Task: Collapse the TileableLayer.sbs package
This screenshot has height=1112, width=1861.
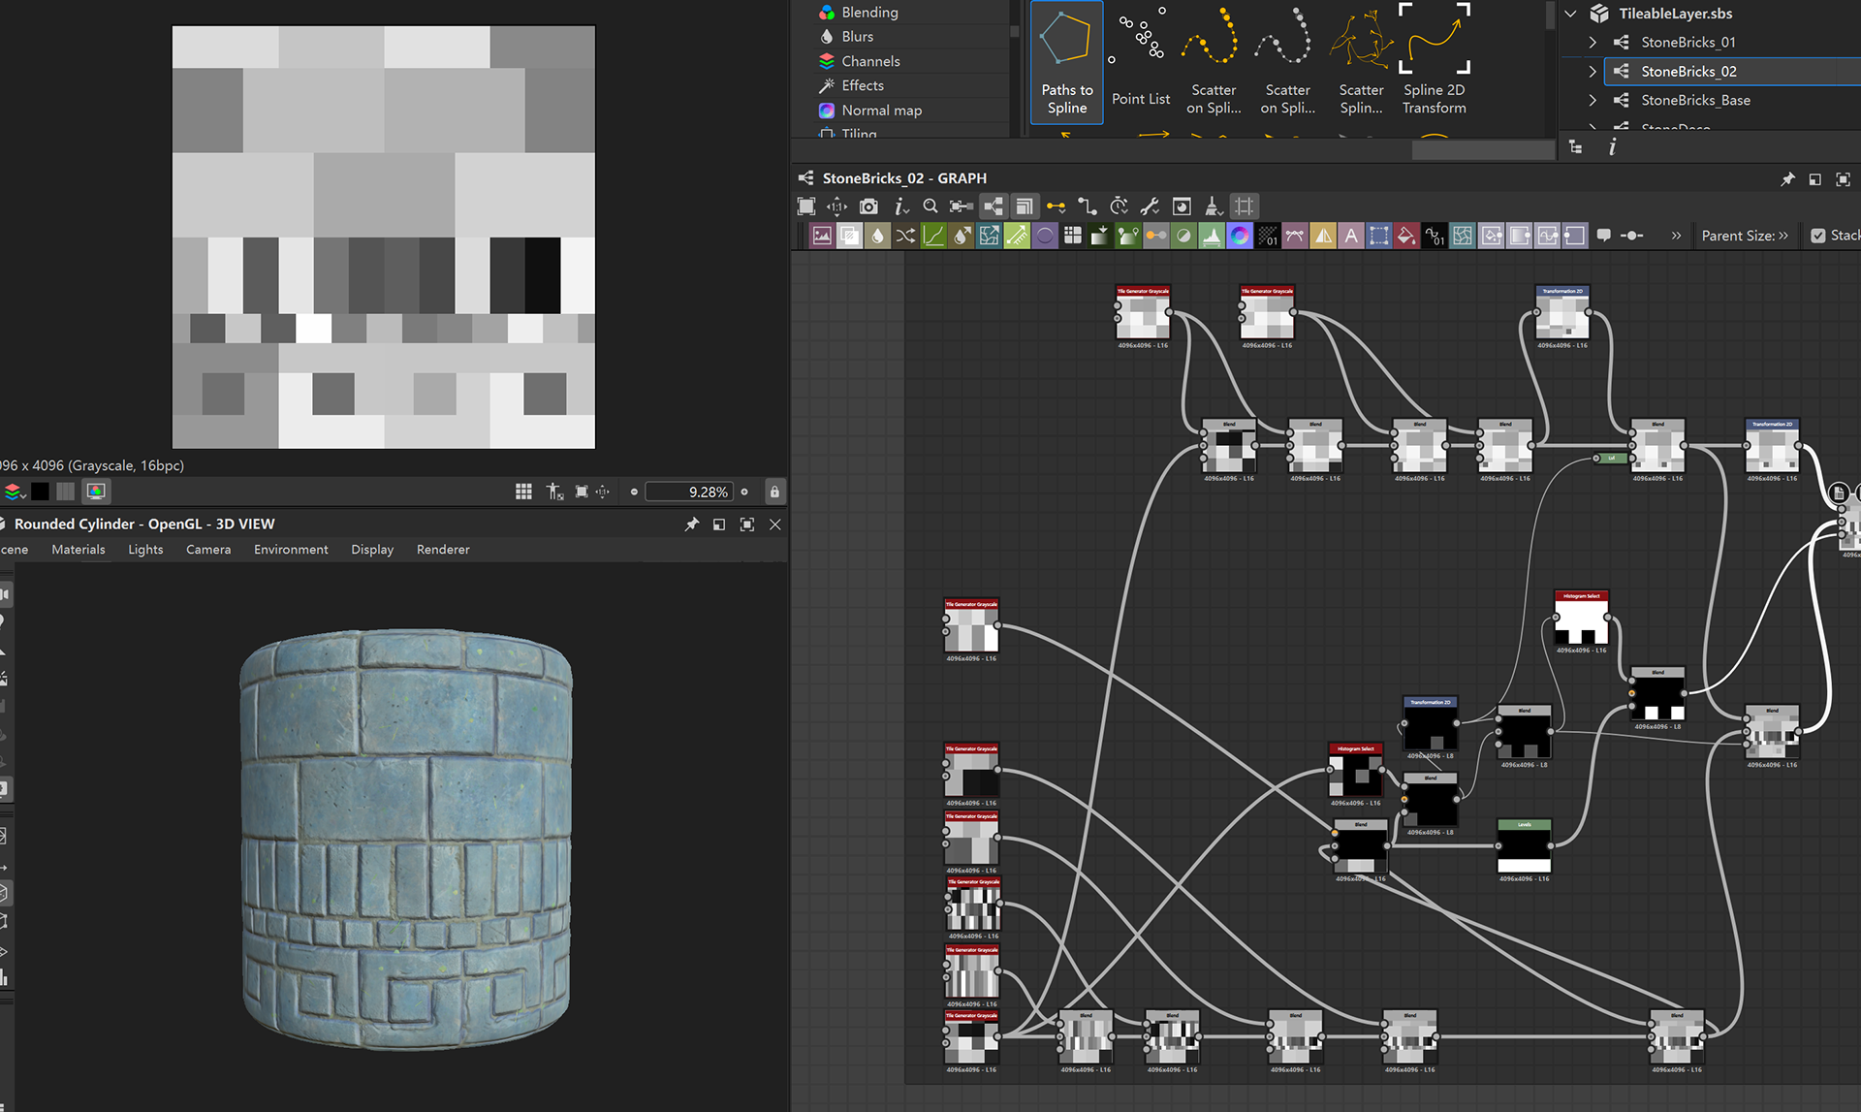Action: [x=1571, y=14]
